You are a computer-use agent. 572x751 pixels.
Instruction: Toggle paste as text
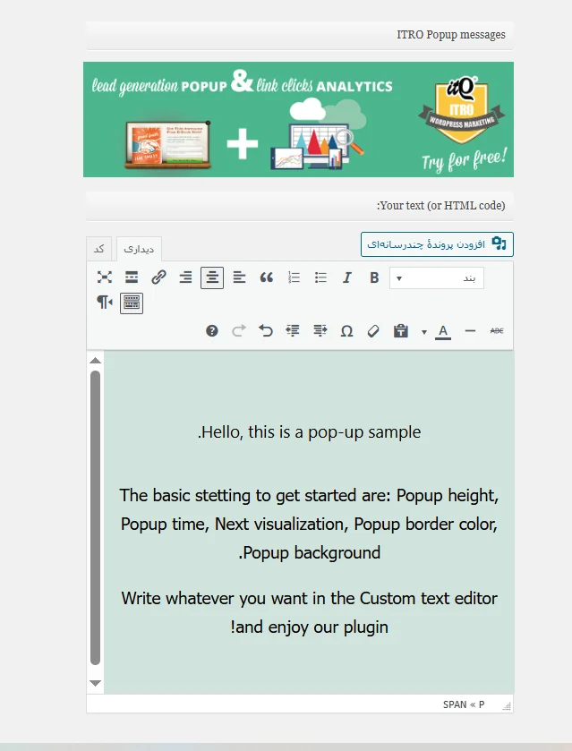point(400,331)
